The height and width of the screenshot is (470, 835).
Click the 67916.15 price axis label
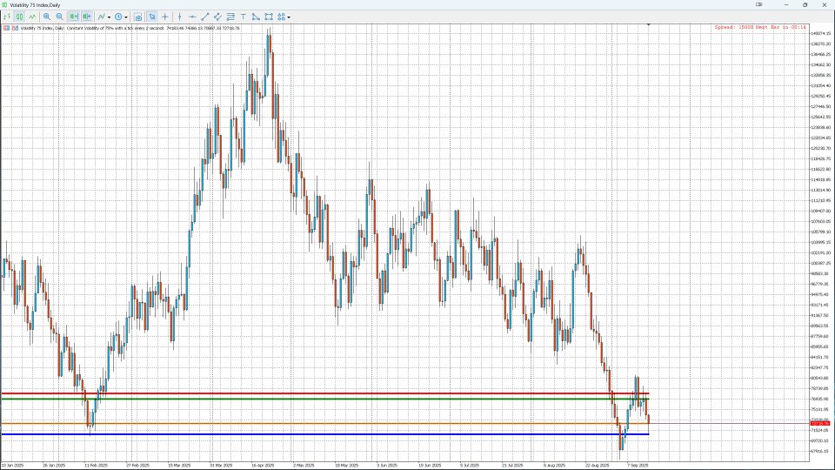(820, 452)
